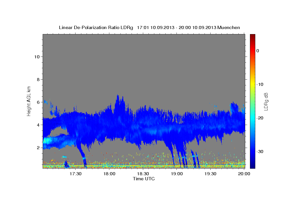The width and height of the screenshot is (303, 202).
Task: Click the dark blue bottom of the colorbar
Action: [252, 166]
